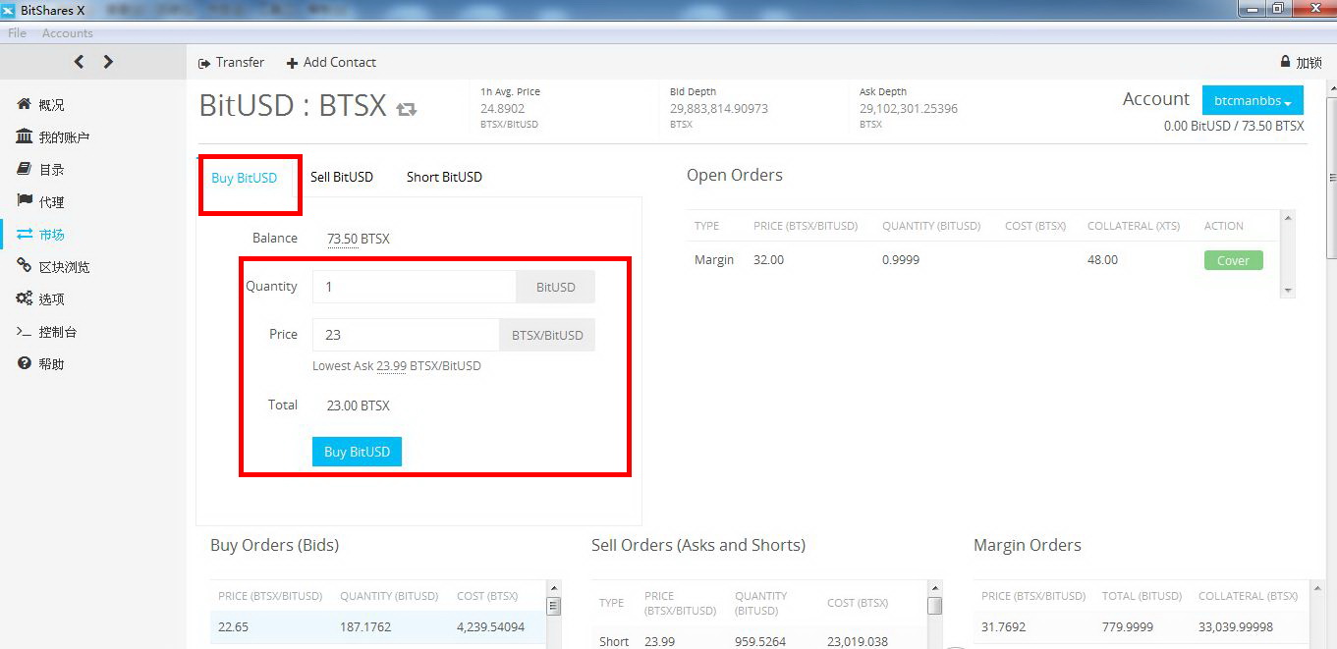The image size is (1337, 649).
Task: Click the Buy Orders list scrollbar
Action: point(553,614)
